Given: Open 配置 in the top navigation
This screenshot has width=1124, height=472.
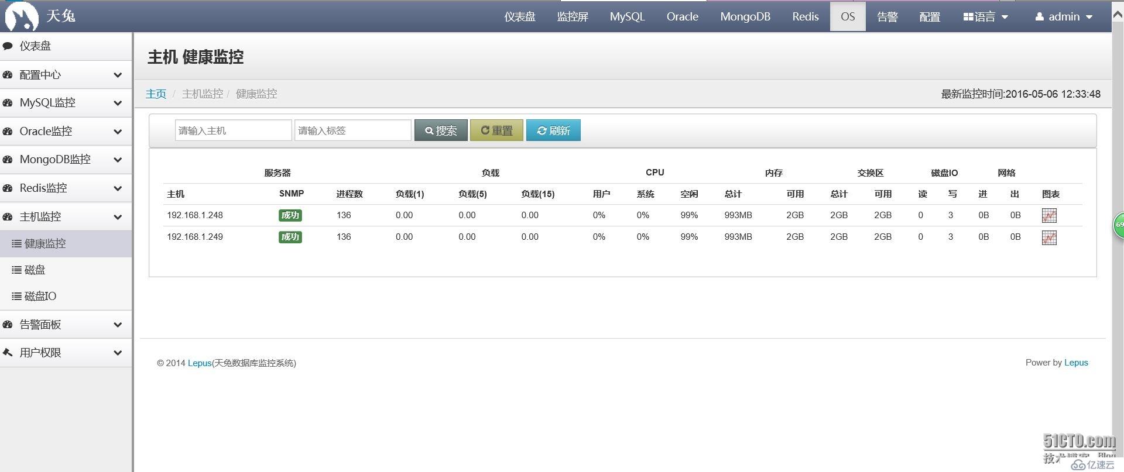Looking at the screenshot, I should pyautogui.click(x=930, y=17).
